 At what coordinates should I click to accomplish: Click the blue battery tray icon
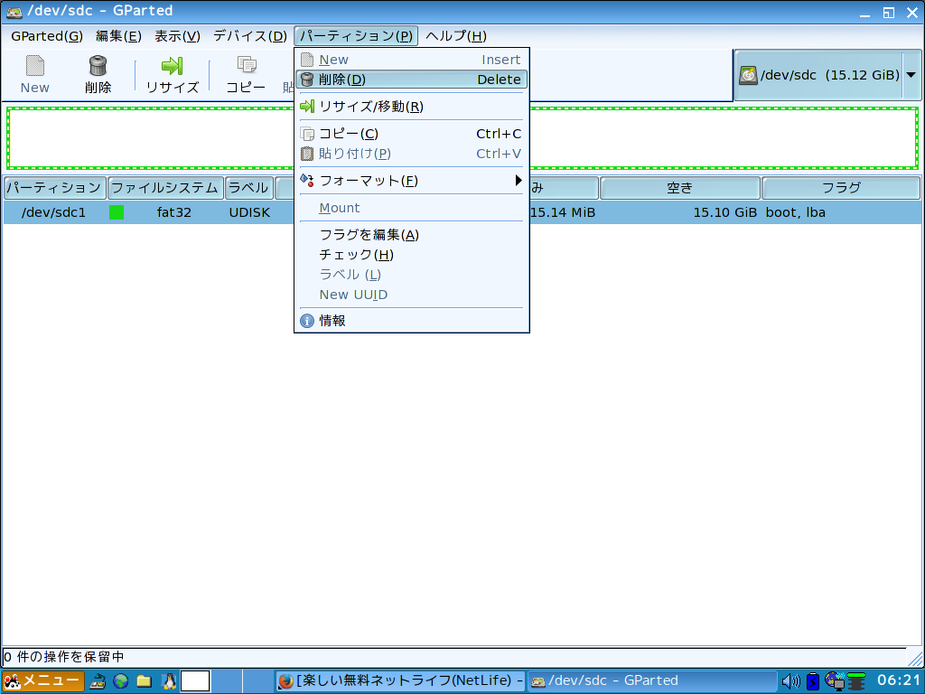click(813, 681)
